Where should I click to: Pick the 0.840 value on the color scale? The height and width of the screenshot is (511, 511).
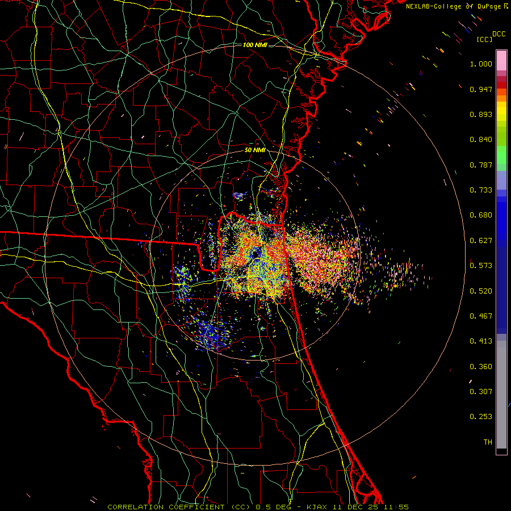[x=481, y=140]
